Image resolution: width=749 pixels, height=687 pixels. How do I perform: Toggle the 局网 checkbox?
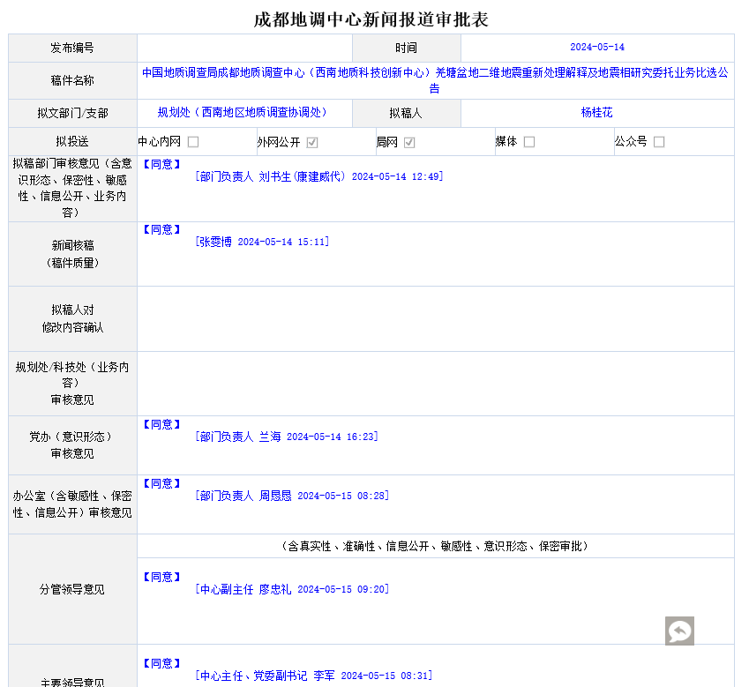click(x=409, y=142)
